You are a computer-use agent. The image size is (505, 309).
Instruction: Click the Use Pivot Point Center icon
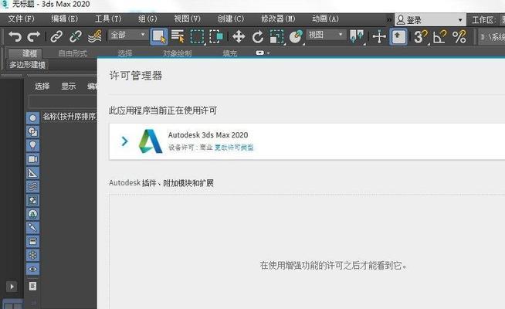(x=357, y=36)
